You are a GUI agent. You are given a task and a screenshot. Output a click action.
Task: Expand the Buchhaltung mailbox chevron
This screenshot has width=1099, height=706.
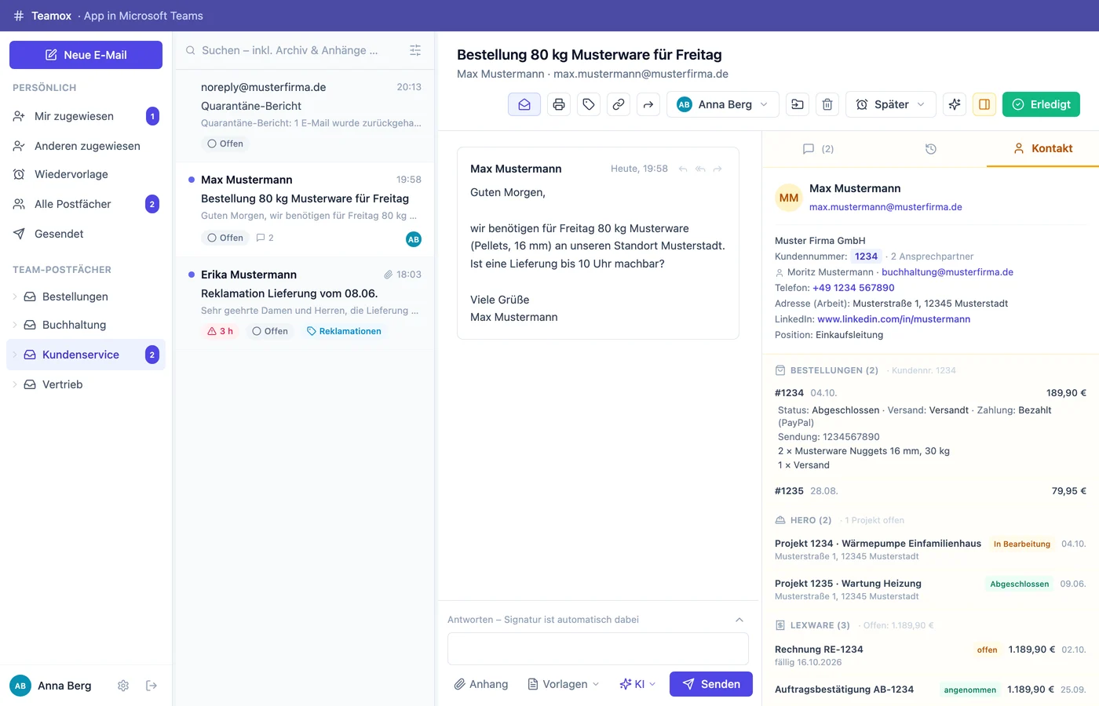(15, 325)
